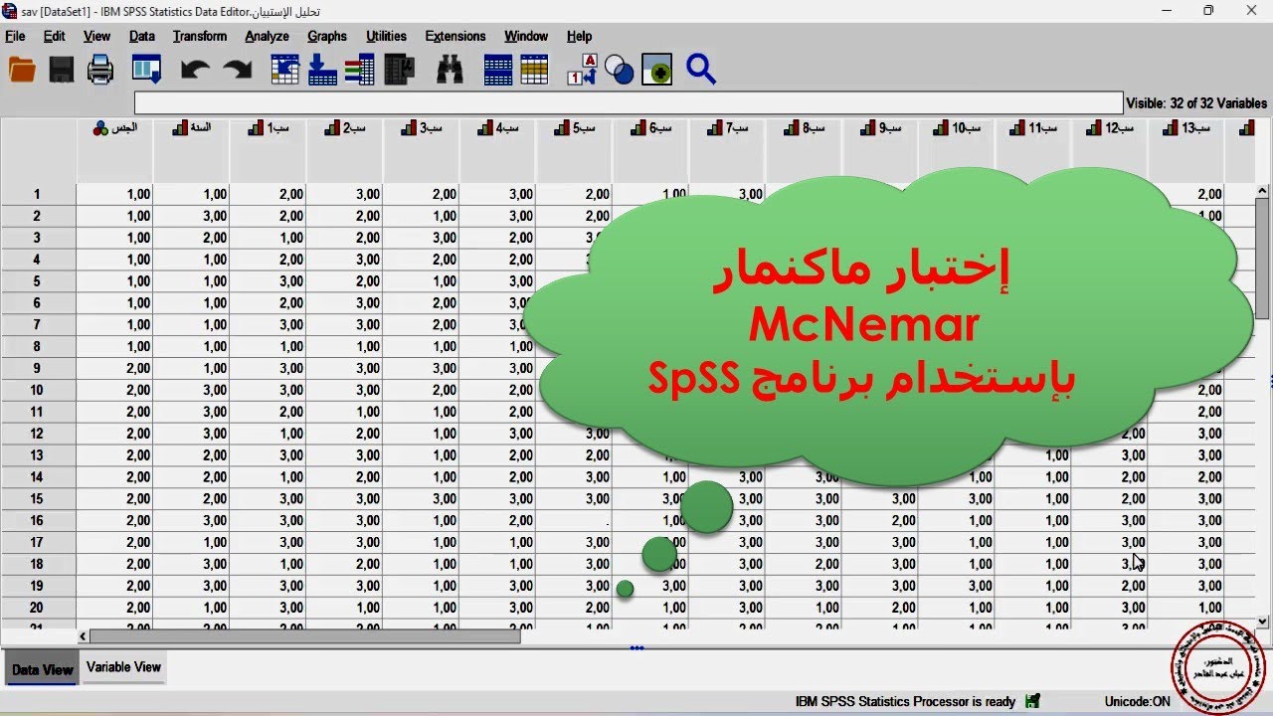Redo the last undone action

tap(238, 70)
